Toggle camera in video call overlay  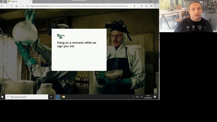[x=188, y=28]
